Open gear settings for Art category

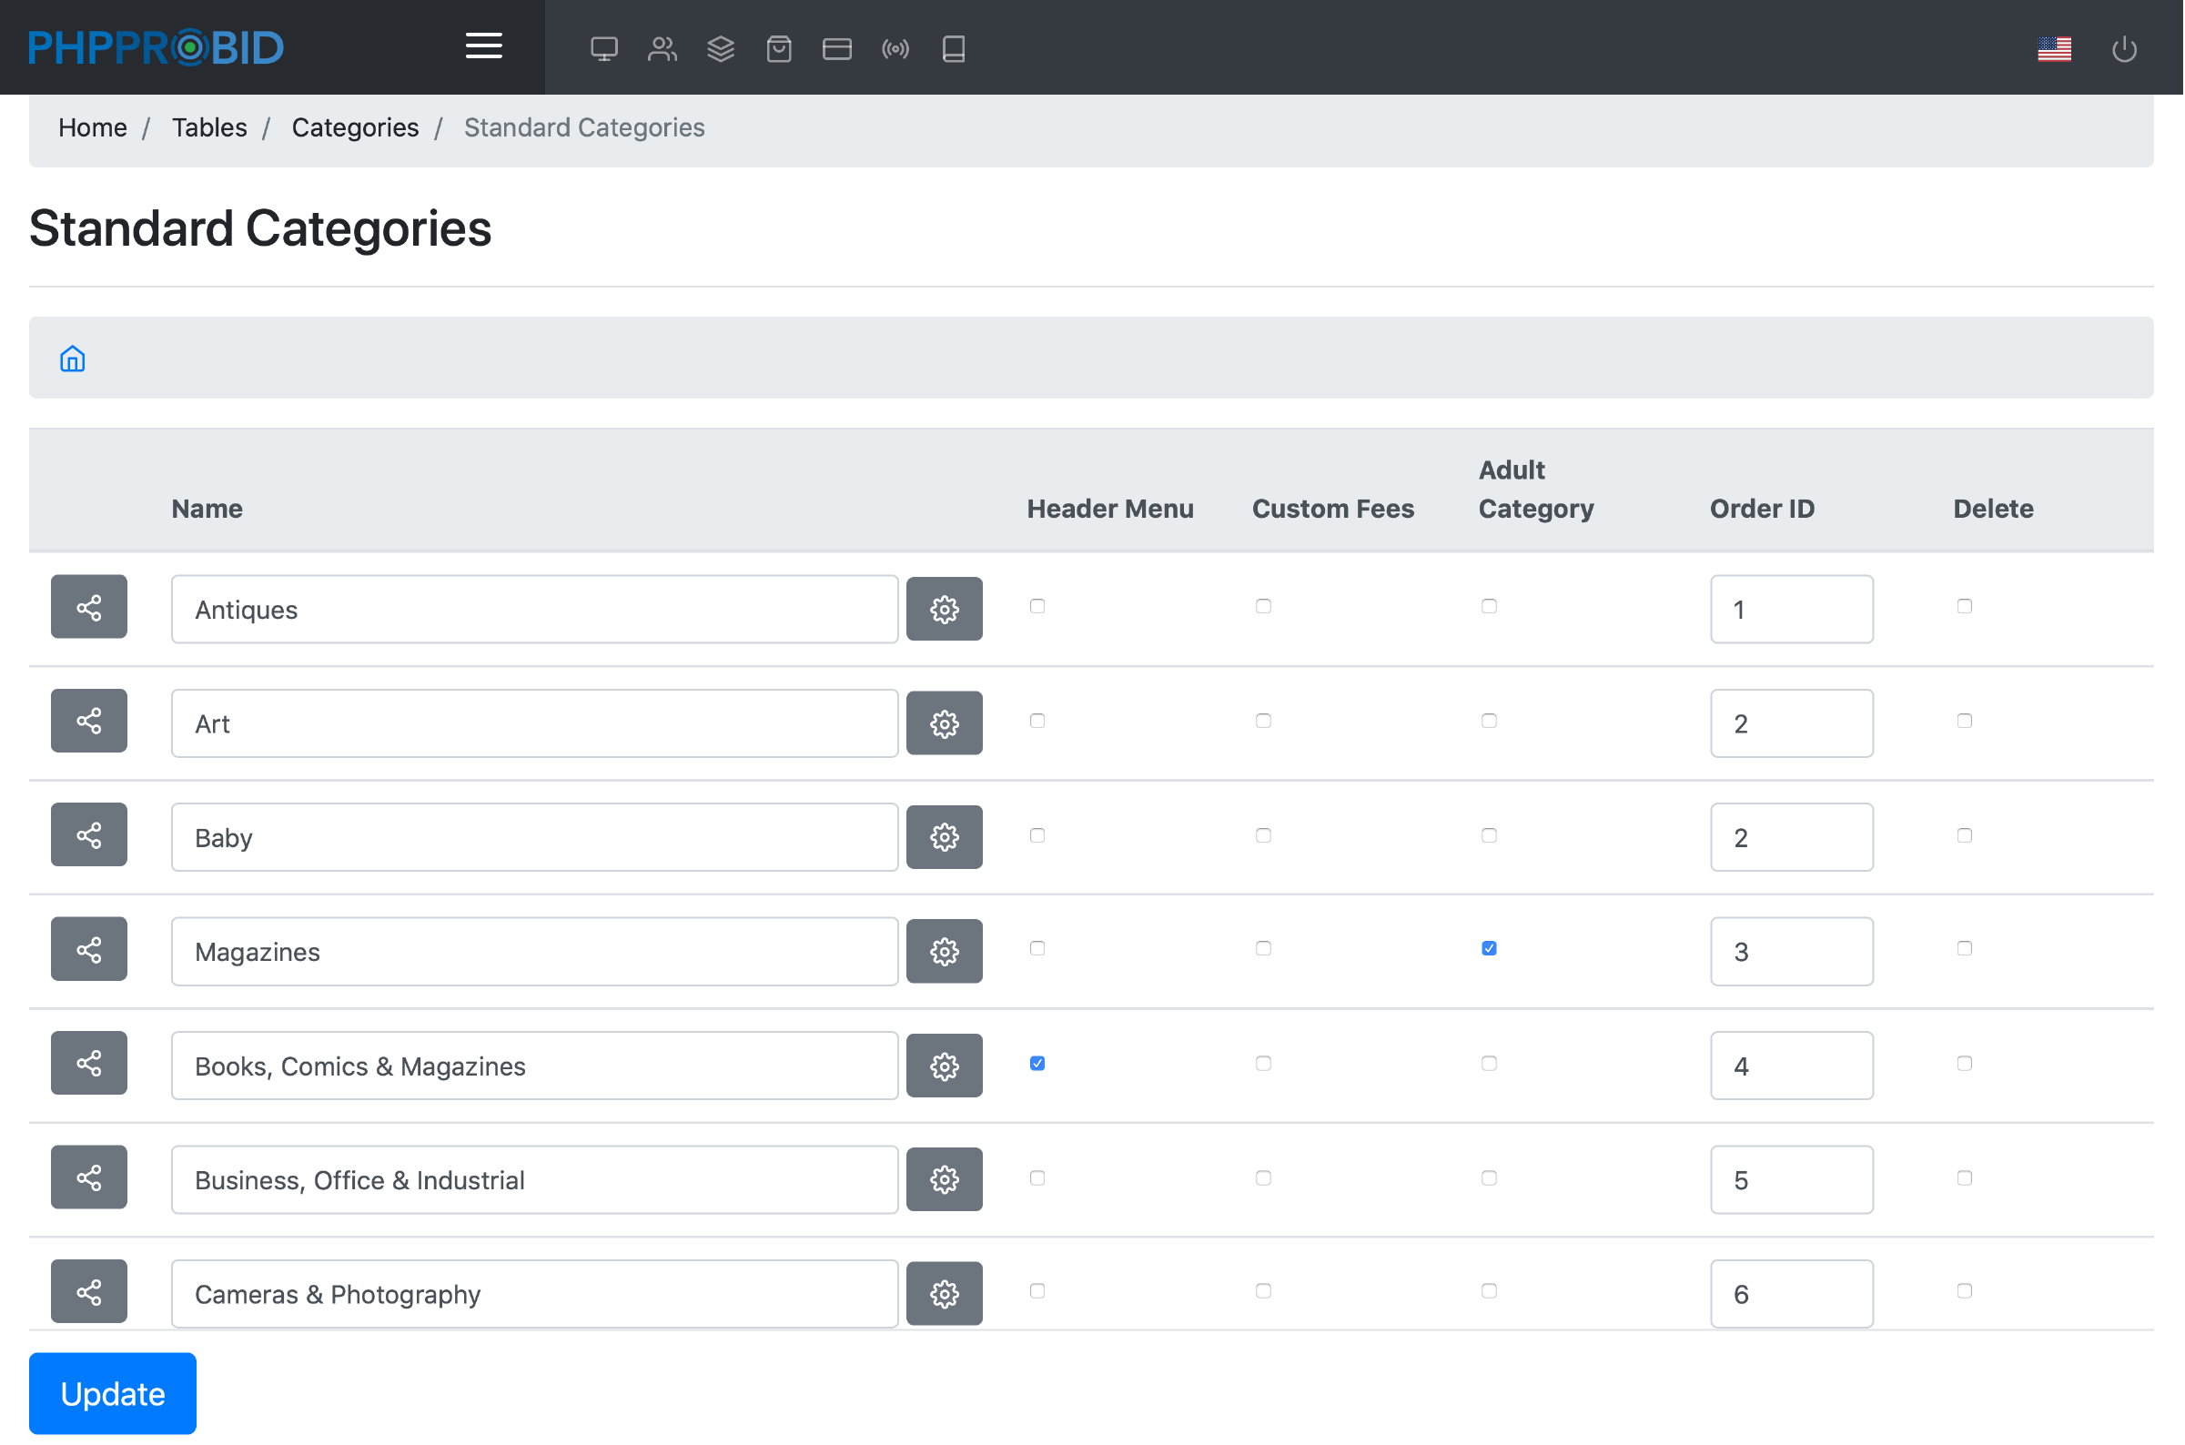(x=944, y=723)
